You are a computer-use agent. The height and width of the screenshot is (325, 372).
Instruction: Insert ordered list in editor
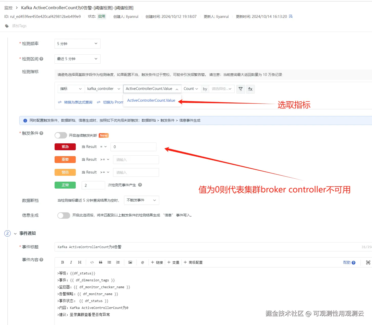pyautogui.click(x=118, y=262)
